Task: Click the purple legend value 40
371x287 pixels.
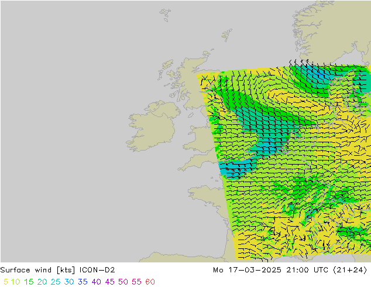Action: pyautogui.click(x=96, y=282)
